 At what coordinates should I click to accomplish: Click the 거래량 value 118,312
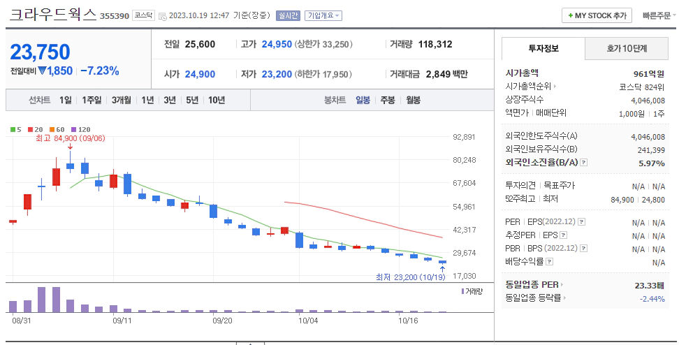435,44
